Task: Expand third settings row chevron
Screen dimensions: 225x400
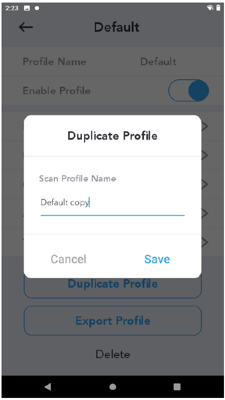Action: click(205, 184)
